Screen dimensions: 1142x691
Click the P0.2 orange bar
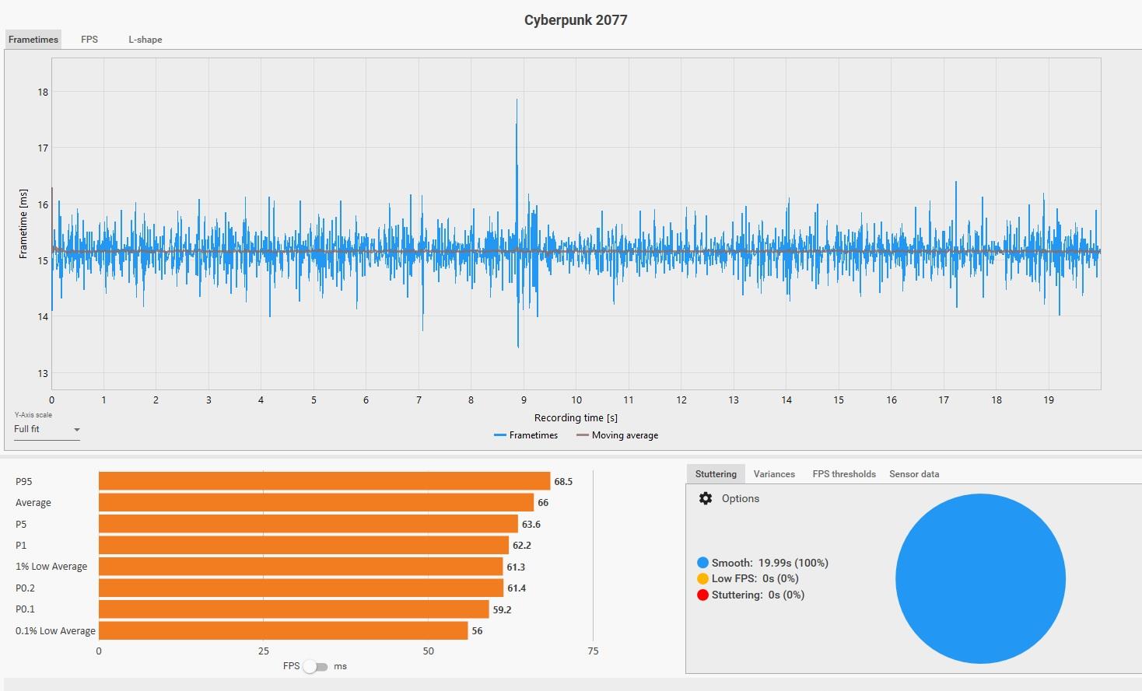tap(301, 588)
